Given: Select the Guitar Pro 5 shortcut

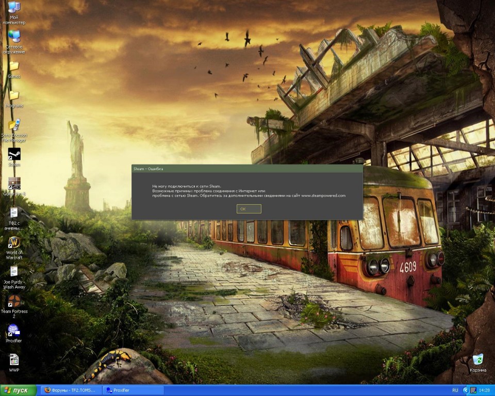Looking at the screenshot, I should coord(14,184).
